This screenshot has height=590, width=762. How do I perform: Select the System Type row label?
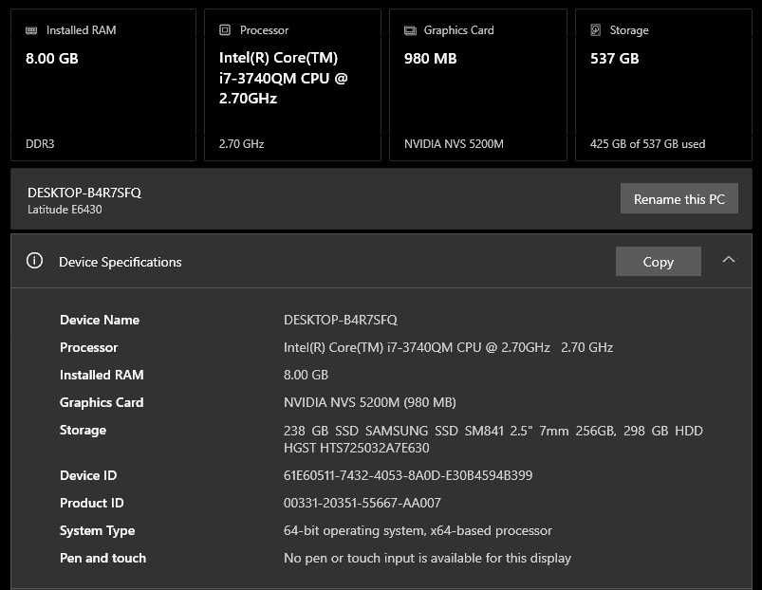point(97,531)
